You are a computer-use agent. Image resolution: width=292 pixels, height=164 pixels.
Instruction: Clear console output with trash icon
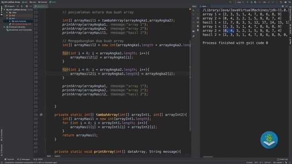coord(198,30)
